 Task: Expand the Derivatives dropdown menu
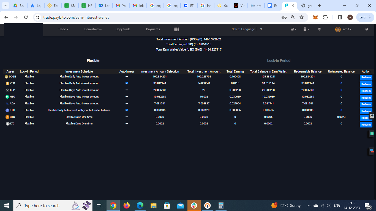click(x=93, y=29)
